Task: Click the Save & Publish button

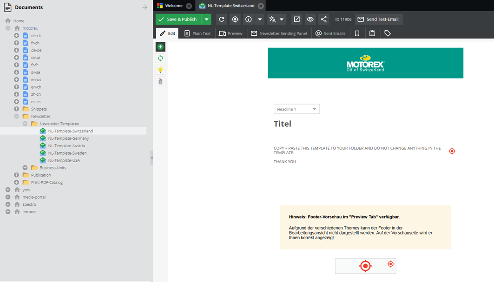Action: [178, 20]
